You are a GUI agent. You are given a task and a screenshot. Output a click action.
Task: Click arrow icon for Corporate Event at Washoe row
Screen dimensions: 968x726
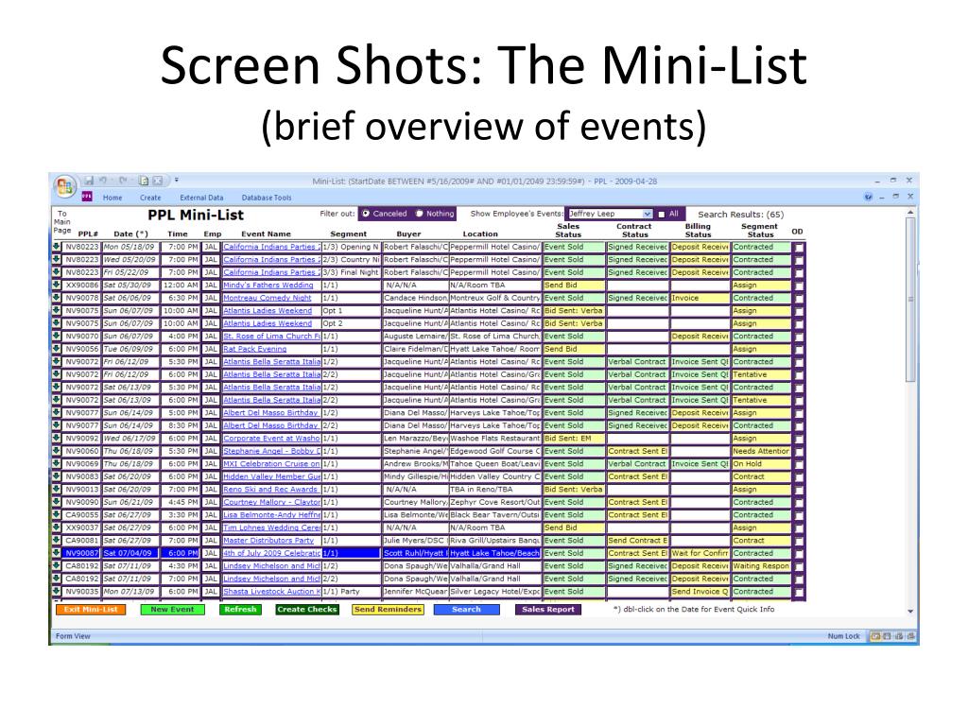pyautogui.click(x=56, y=439)
